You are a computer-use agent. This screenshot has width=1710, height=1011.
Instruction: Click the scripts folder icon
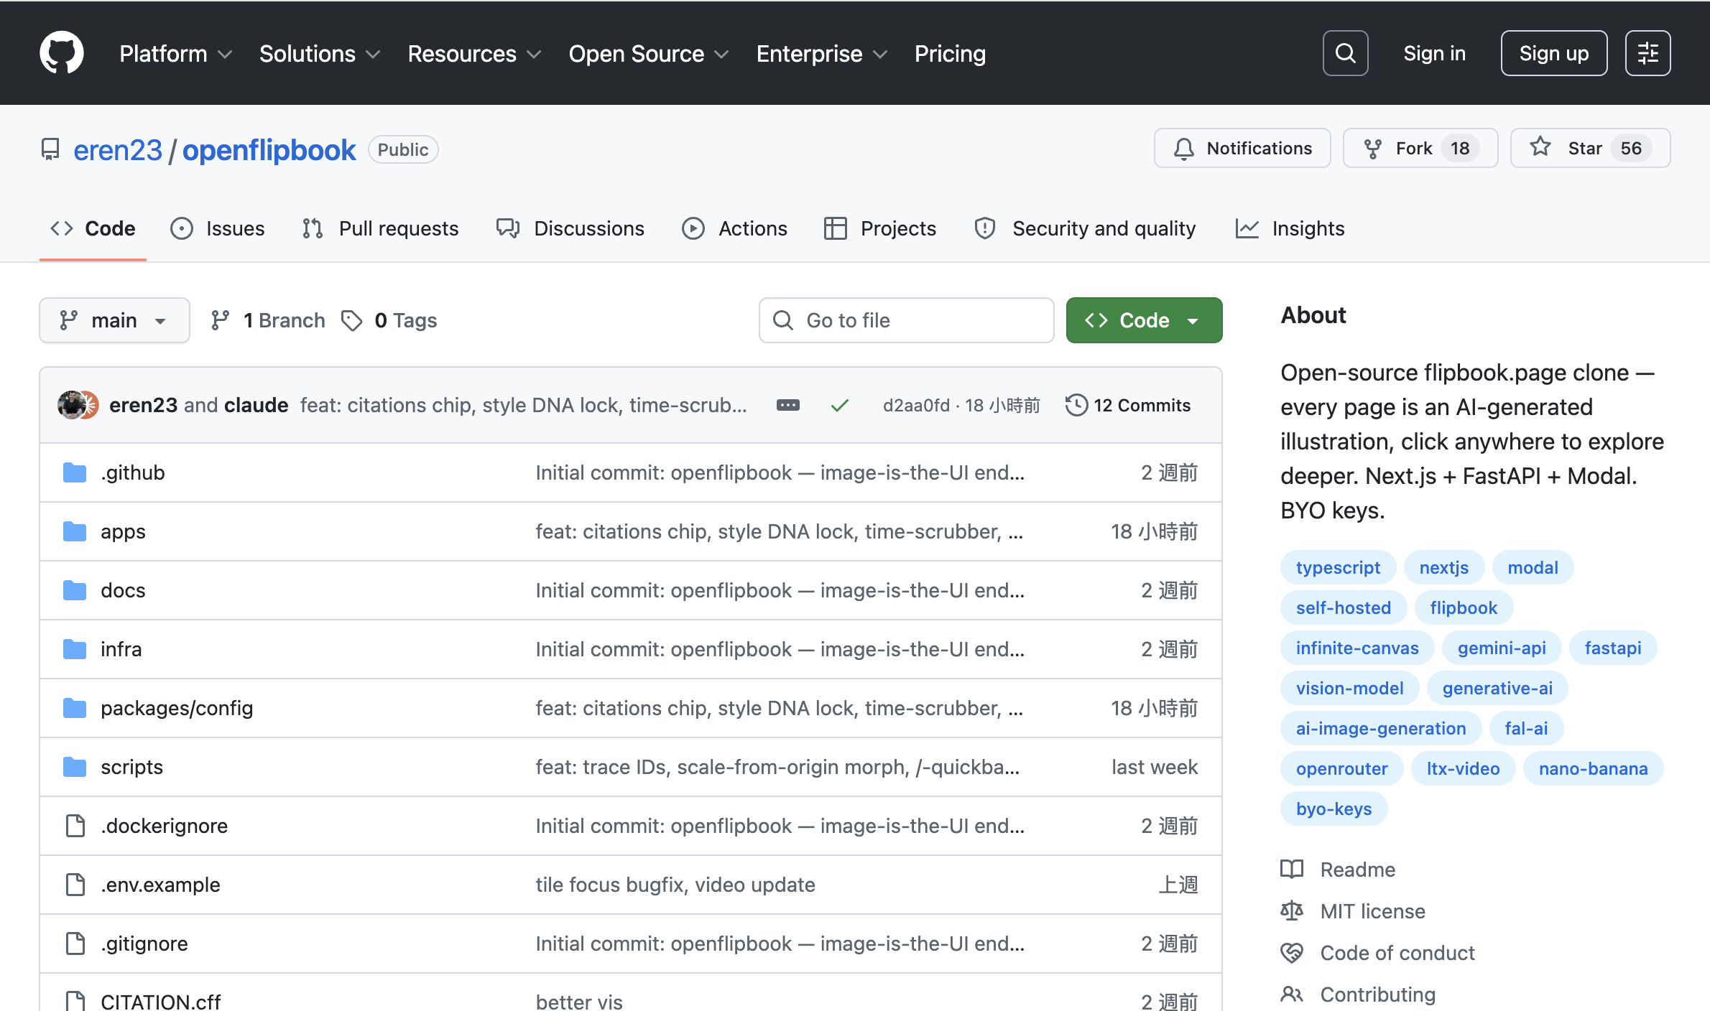pyautogui.click(x=74, y=767)
